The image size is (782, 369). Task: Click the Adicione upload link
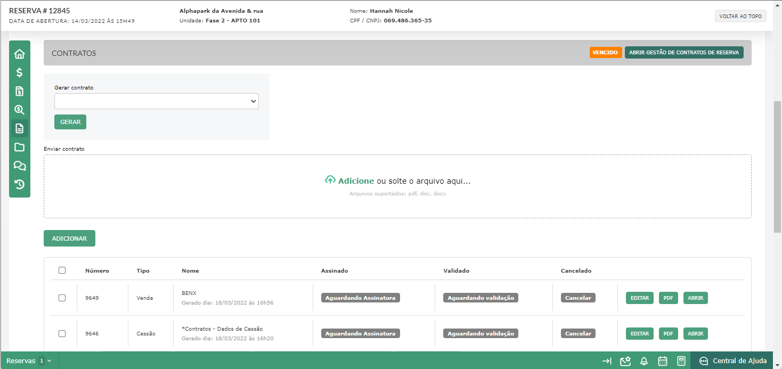point(356,181)
